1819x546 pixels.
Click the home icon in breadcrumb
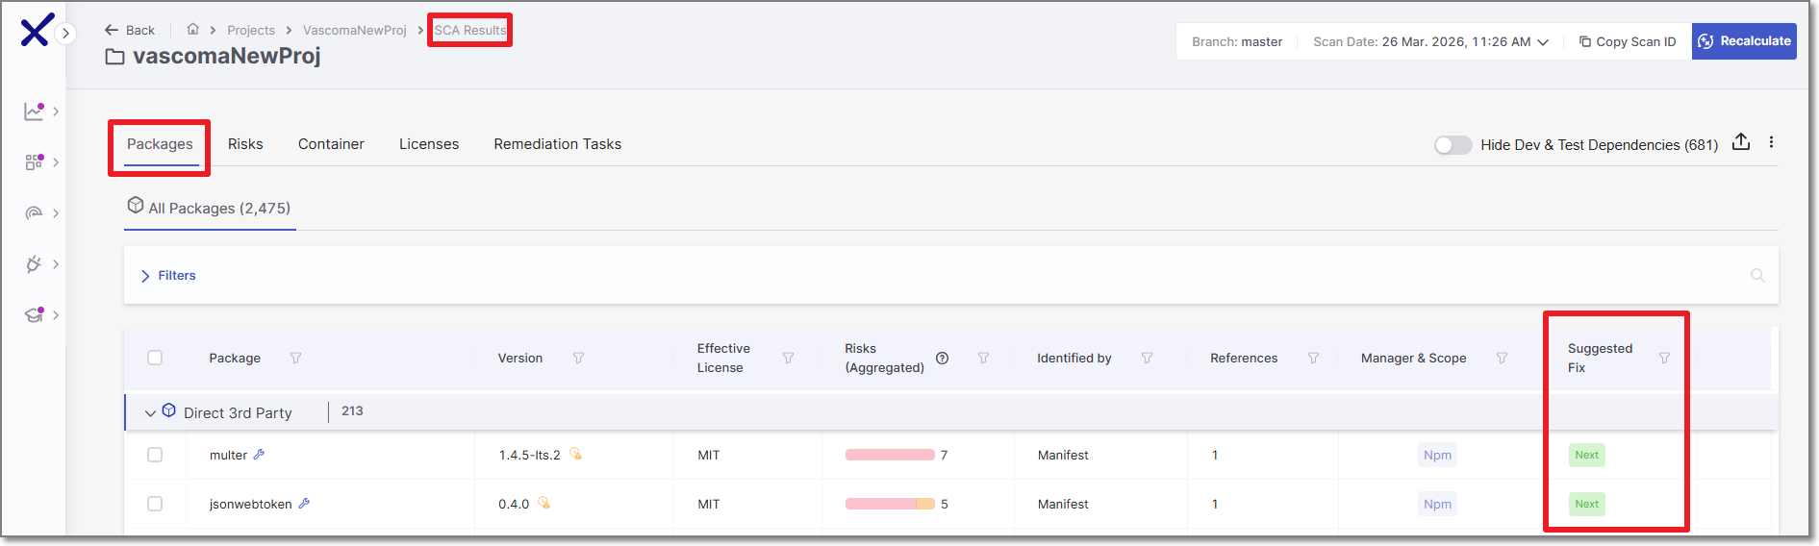(x=192, y=30)
